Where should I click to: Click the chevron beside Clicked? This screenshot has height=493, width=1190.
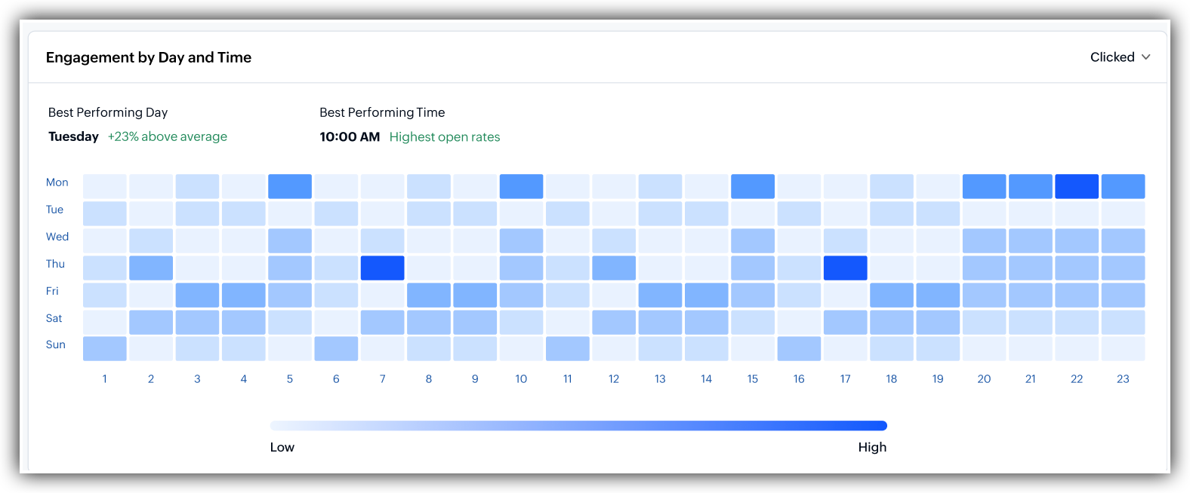pos(1145,57)
